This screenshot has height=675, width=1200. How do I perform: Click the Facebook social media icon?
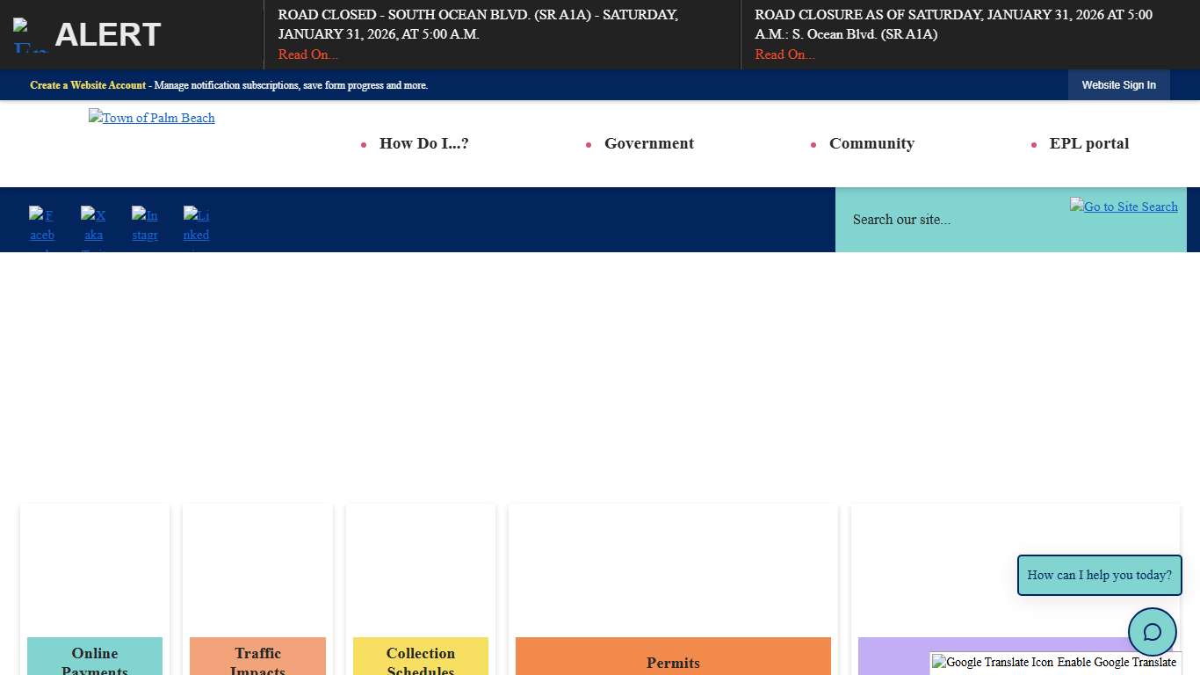(x=41, y=225)
